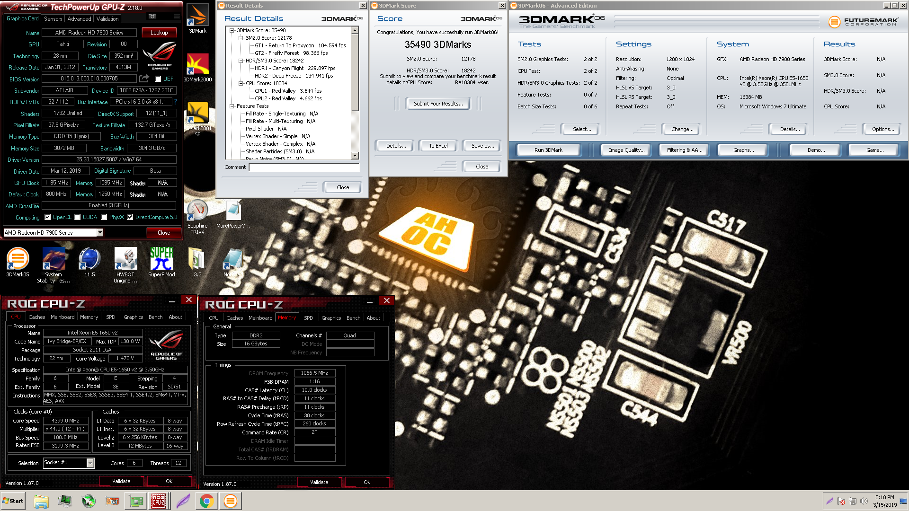Open the 3DMark2000 desktop shortcut

click(197, 67)
